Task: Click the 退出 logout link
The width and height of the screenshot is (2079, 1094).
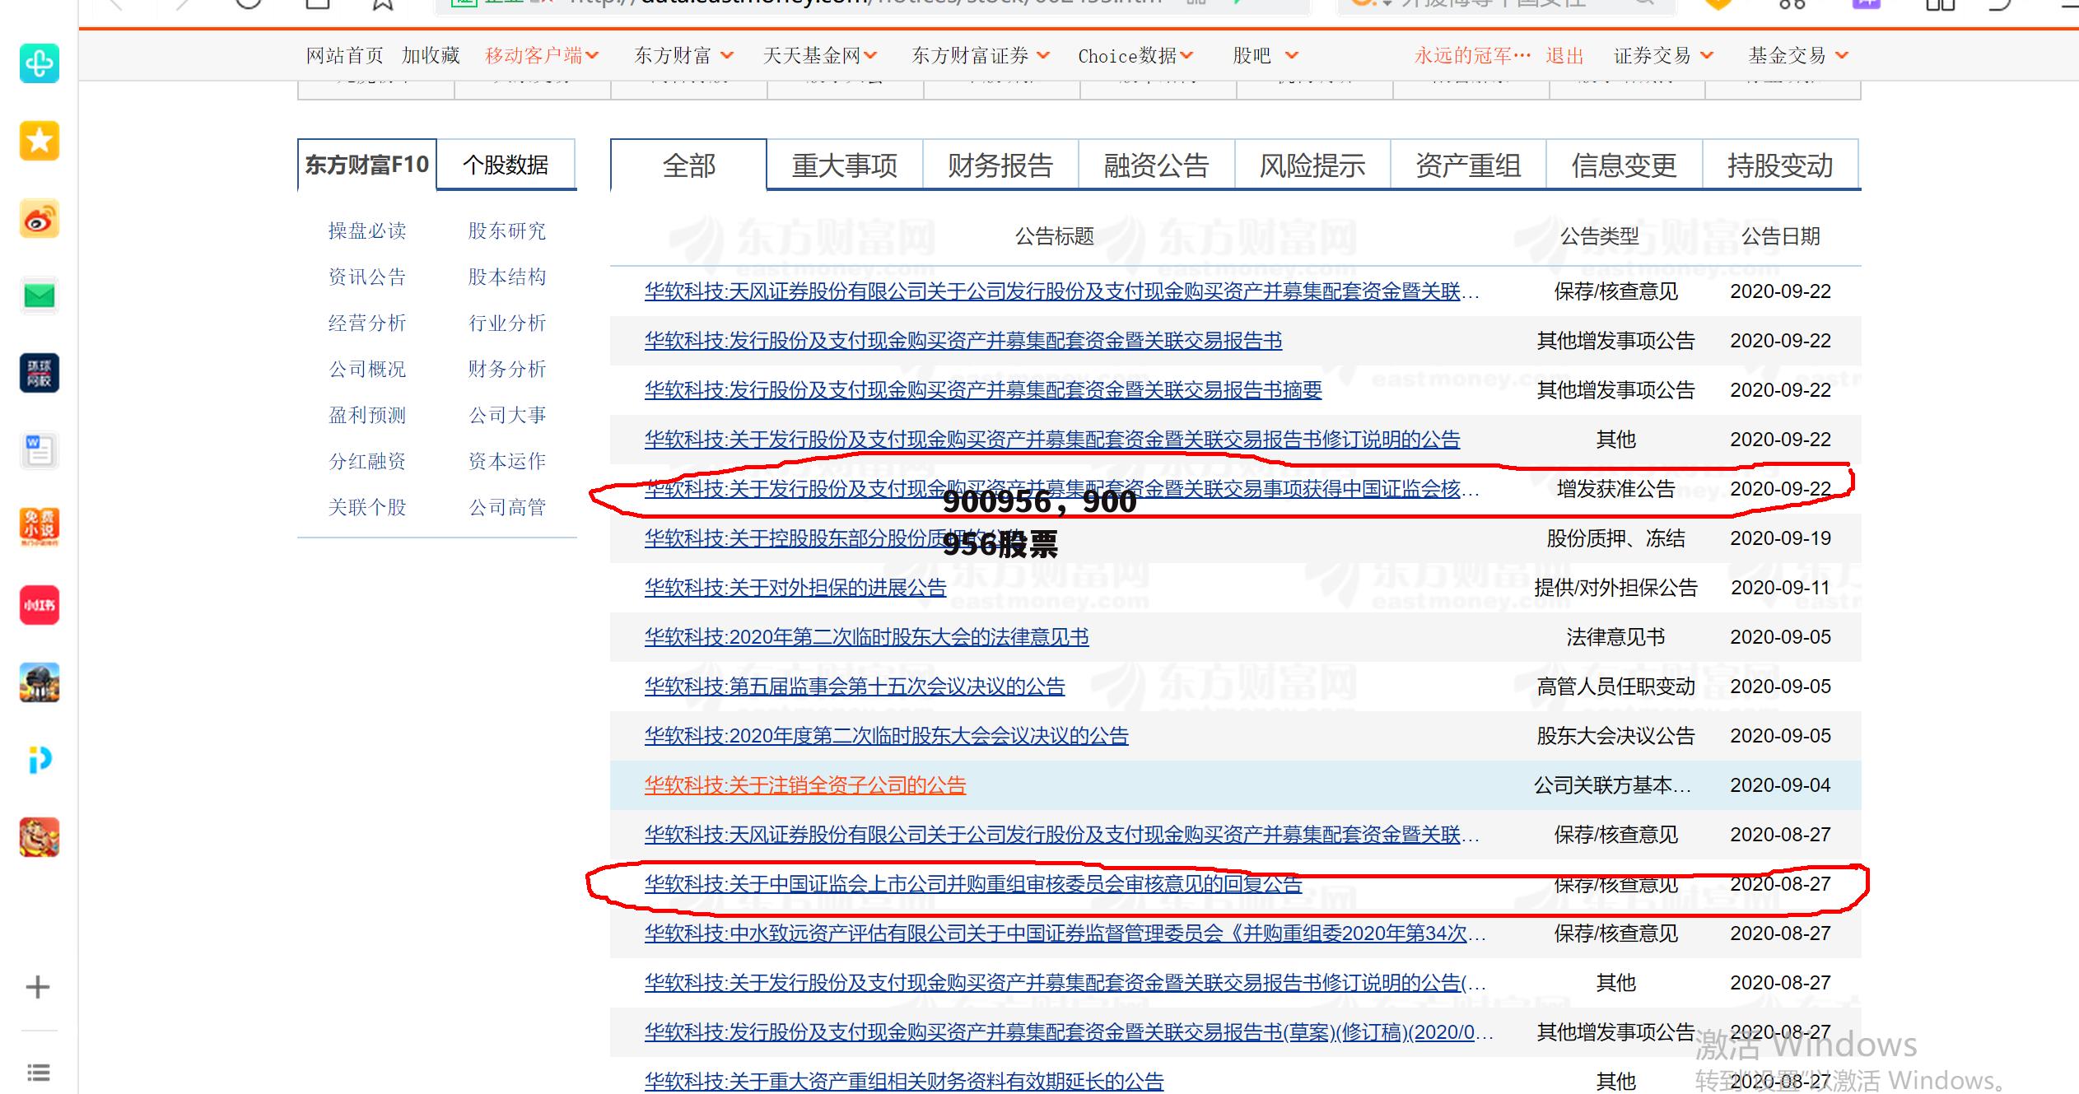Action: pyautogui.click(x=1564, y=55)
